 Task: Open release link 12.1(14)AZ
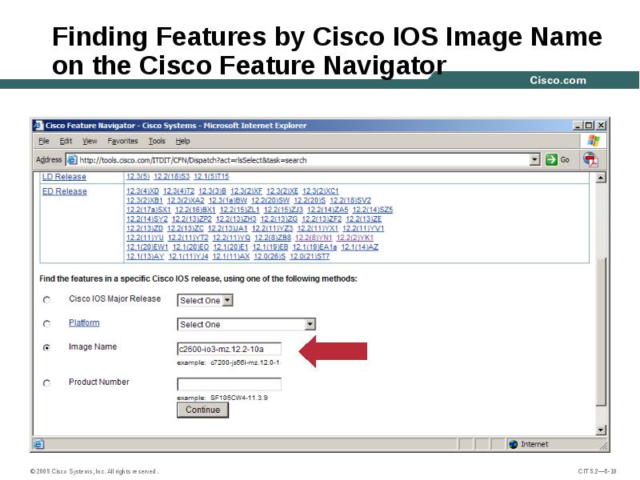point(359,247)
